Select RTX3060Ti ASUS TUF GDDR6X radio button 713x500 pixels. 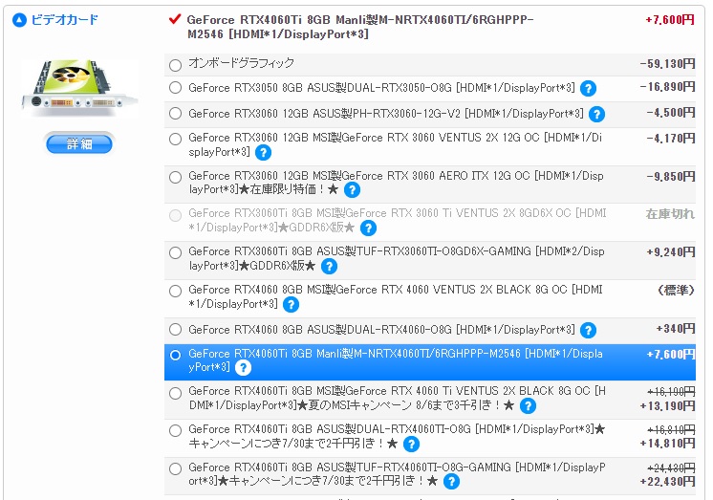[x=176, y=253]
